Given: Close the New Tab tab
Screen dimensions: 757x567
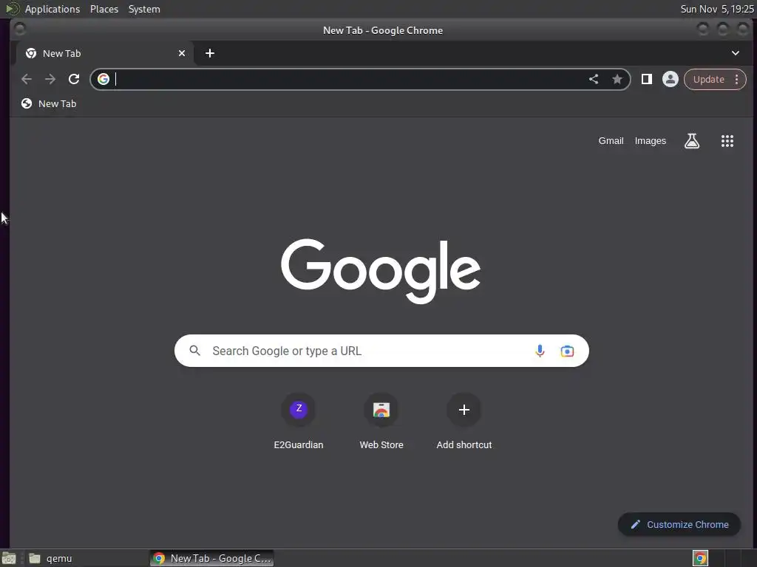Looking at the screenshot, I should coord(182,53).
